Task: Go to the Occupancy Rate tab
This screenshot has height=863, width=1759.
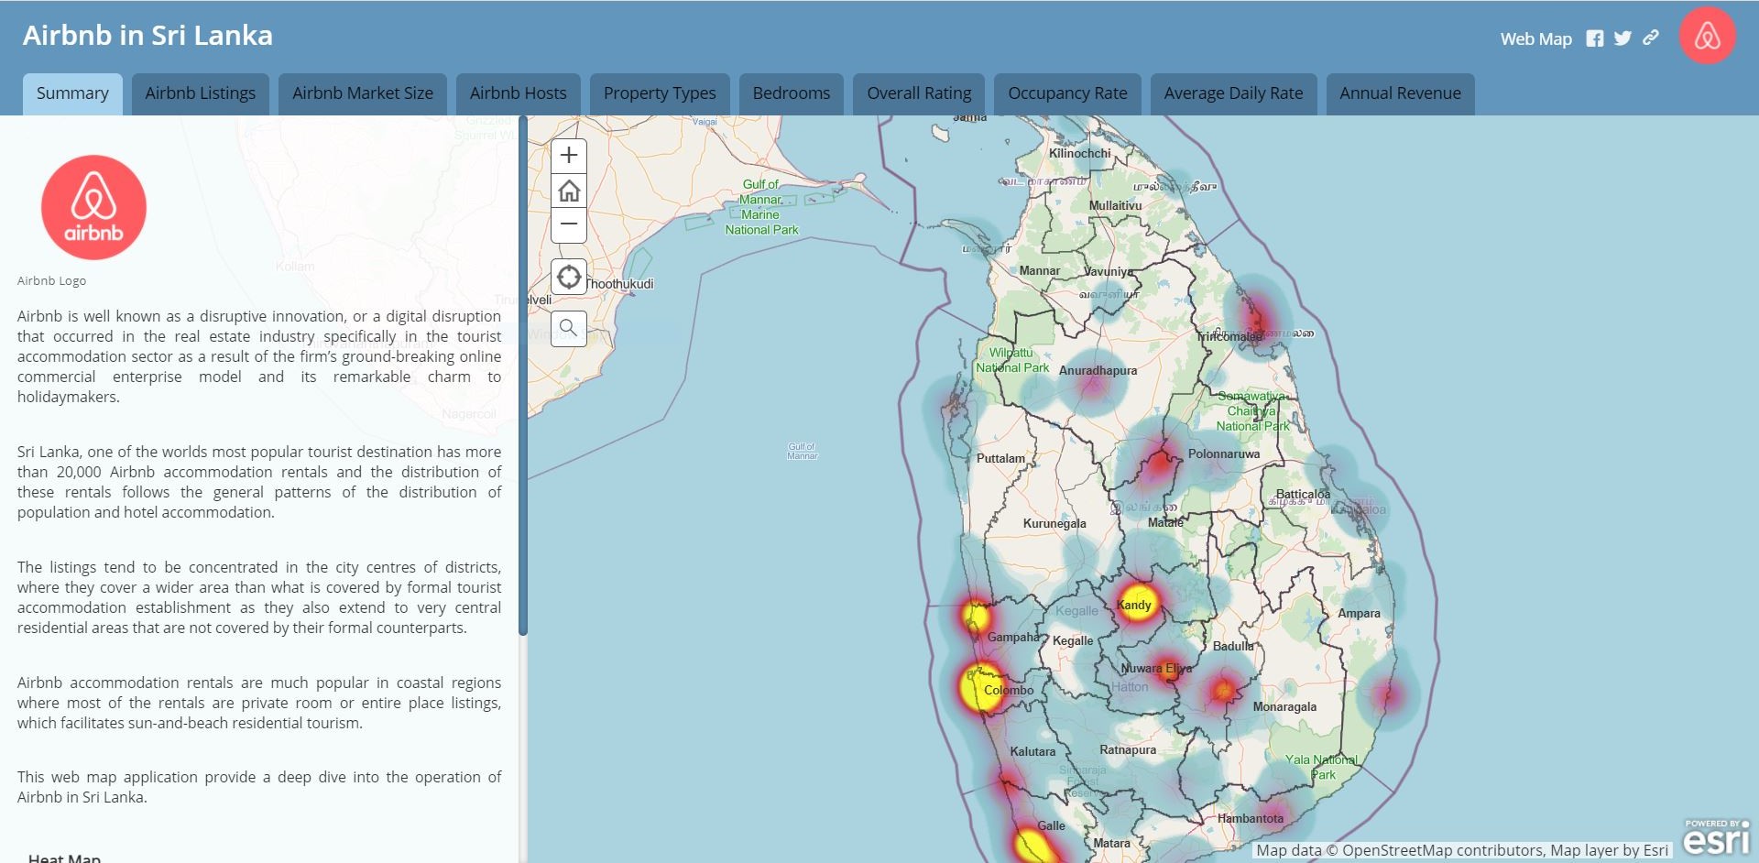Action: pyautogui.click(x=1067, y=93)
